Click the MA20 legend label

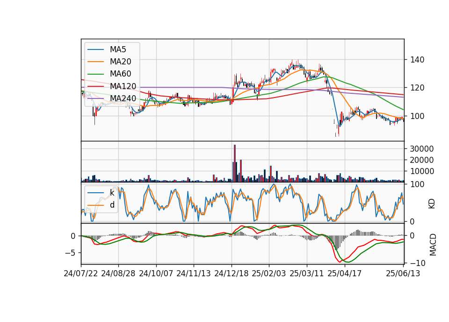pyautogui.click(x=120, y=62)
